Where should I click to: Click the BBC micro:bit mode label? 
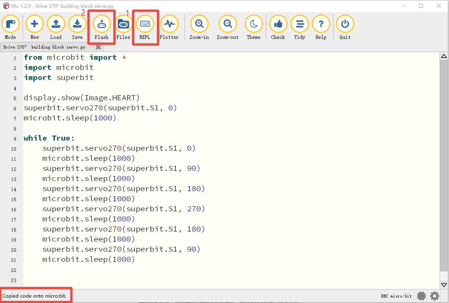[396, 296]
